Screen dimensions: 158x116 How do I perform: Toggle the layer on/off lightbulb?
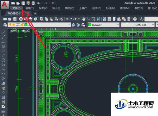click(x=10, y=25)
